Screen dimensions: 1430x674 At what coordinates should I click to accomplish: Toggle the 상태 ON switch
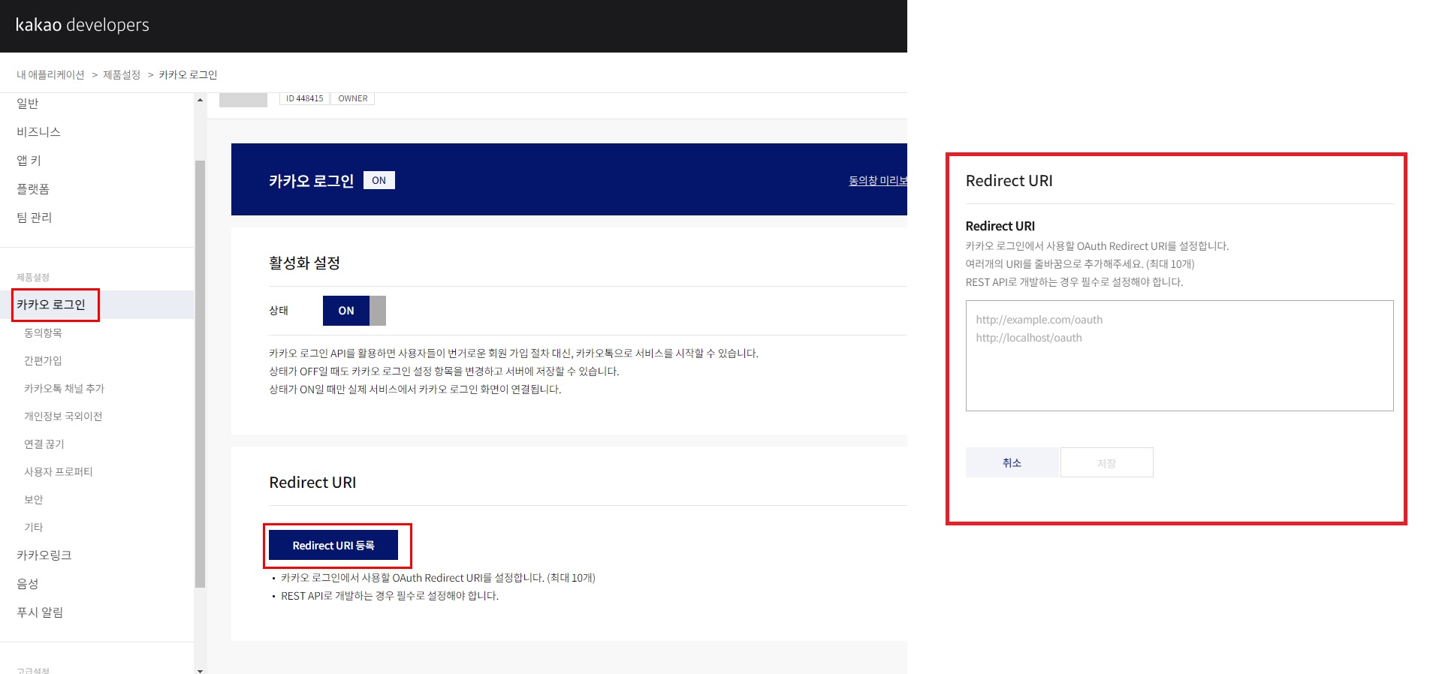coord(354,311)
